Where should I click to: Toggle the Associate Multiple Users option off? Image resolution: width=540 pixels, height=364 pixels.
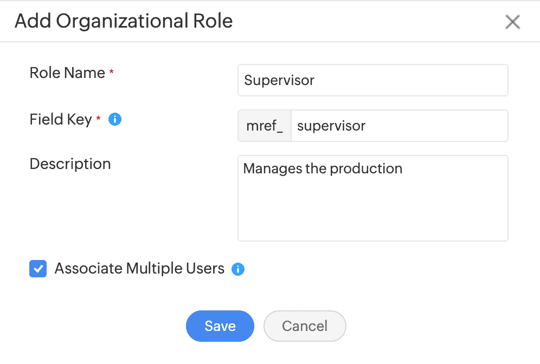coord(38,269)
